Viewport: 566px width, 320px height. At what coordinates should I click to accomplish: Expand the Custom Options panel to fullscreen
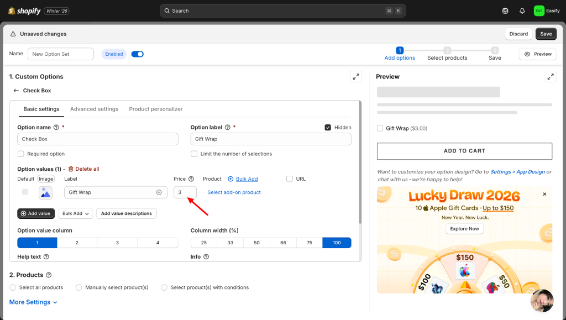point(356,77)
